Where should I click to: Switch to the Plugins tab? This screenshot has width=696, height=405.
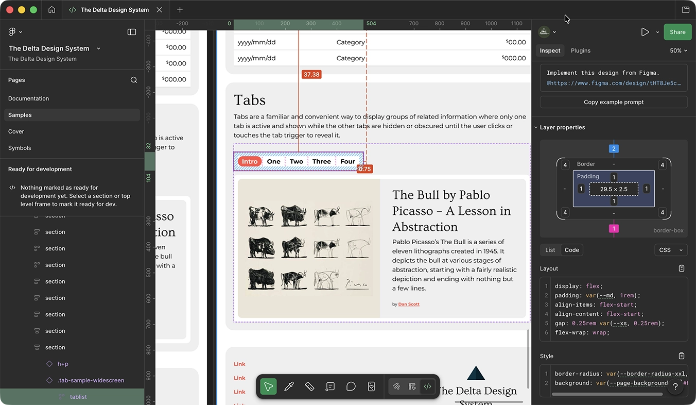coord(580,50)
